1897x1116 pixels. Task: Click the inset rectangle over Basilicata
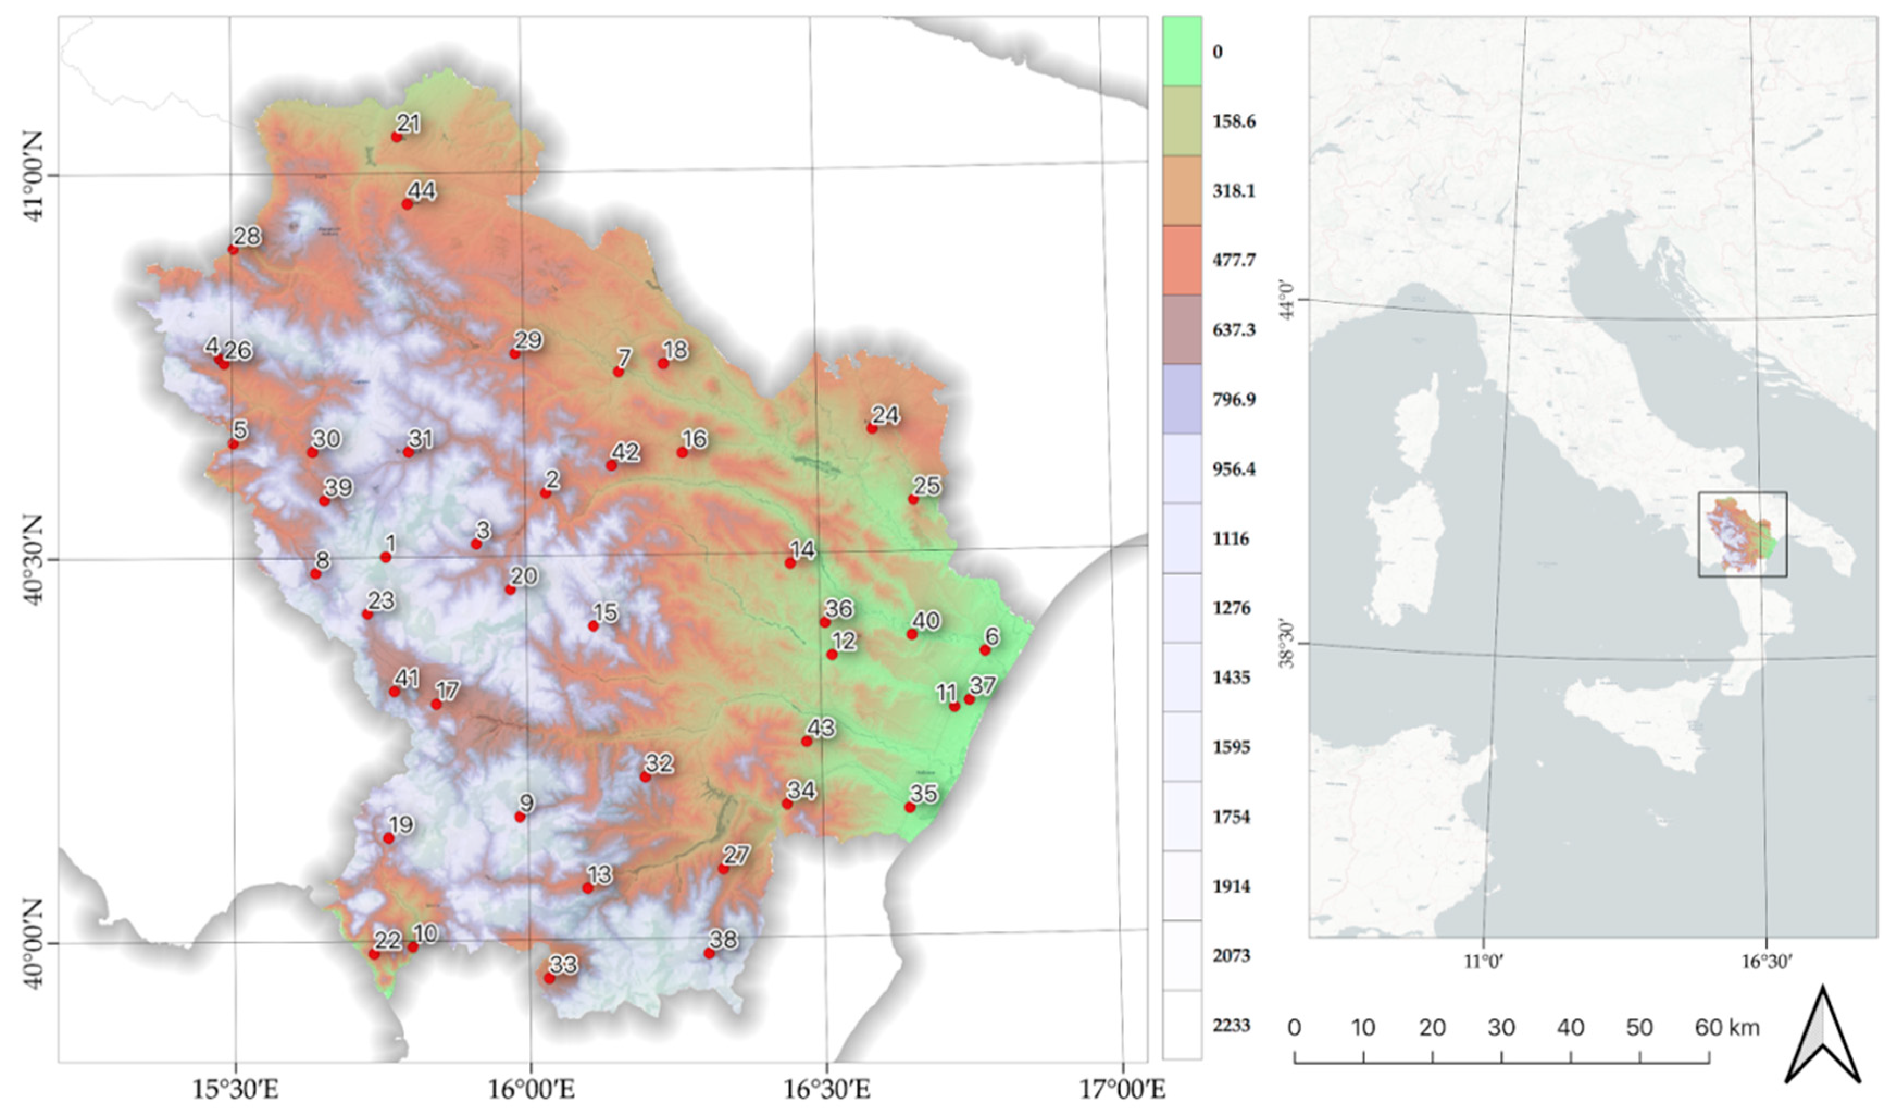1743,534
